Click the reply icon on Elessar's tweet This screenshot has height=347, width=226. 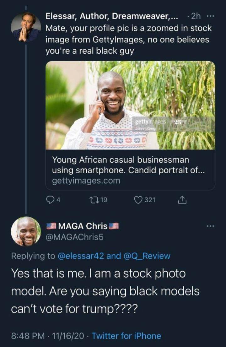coord(51,200)
